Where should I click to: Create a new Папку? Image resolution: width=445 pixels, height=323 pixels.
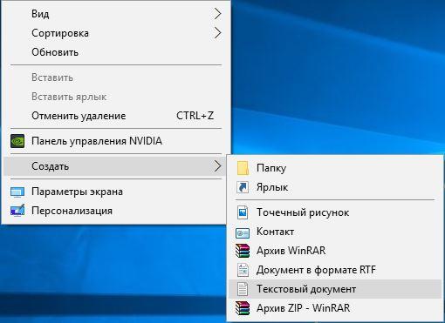[335, 168]
